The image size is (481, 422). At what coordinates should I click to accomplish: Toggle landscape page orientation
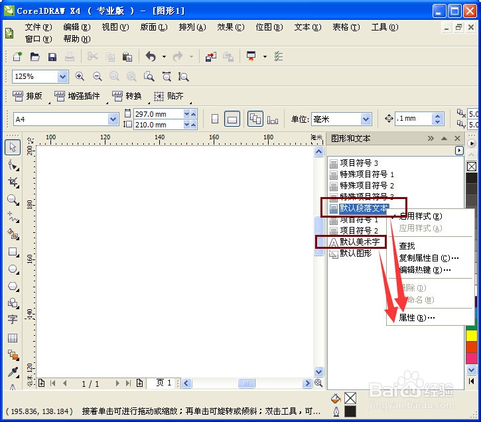coord(232,119)
